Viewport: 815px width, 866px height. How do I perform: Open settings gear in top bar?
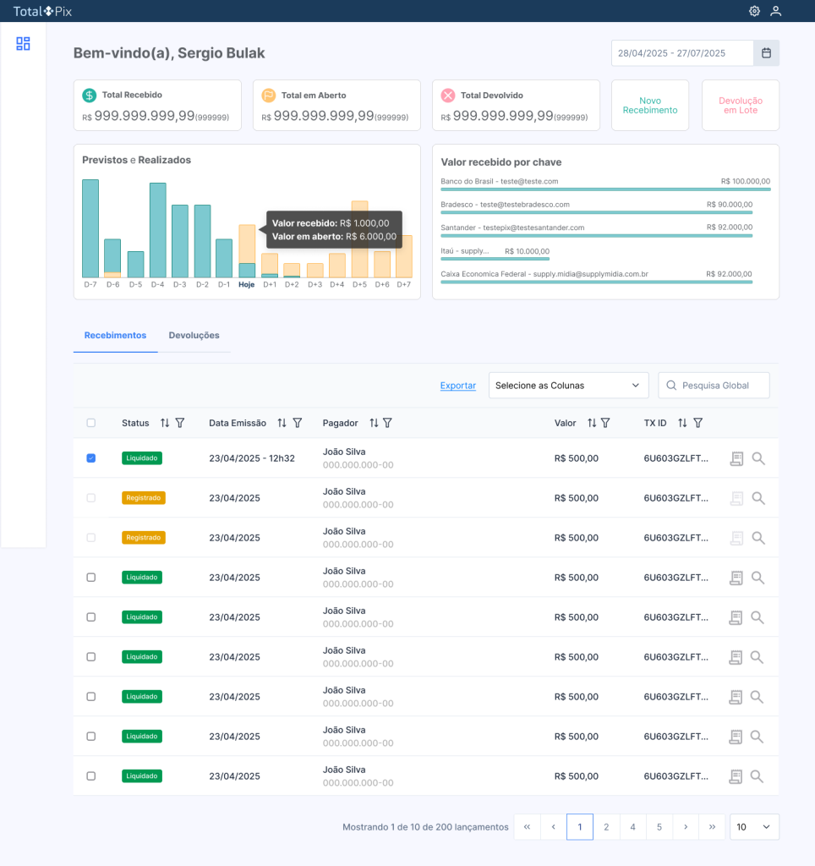(754, 11)
